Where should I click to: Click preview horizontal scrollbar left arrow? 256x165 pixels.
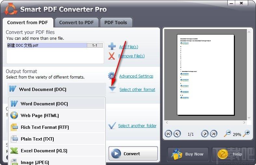point(167,122)
